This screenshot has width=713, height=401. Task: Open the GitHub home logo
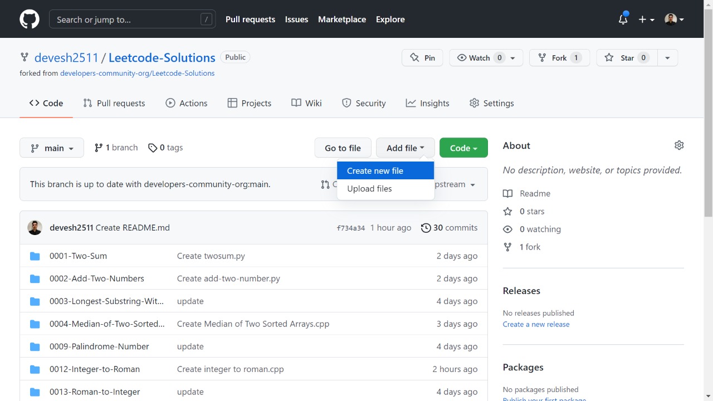point(30,19)
